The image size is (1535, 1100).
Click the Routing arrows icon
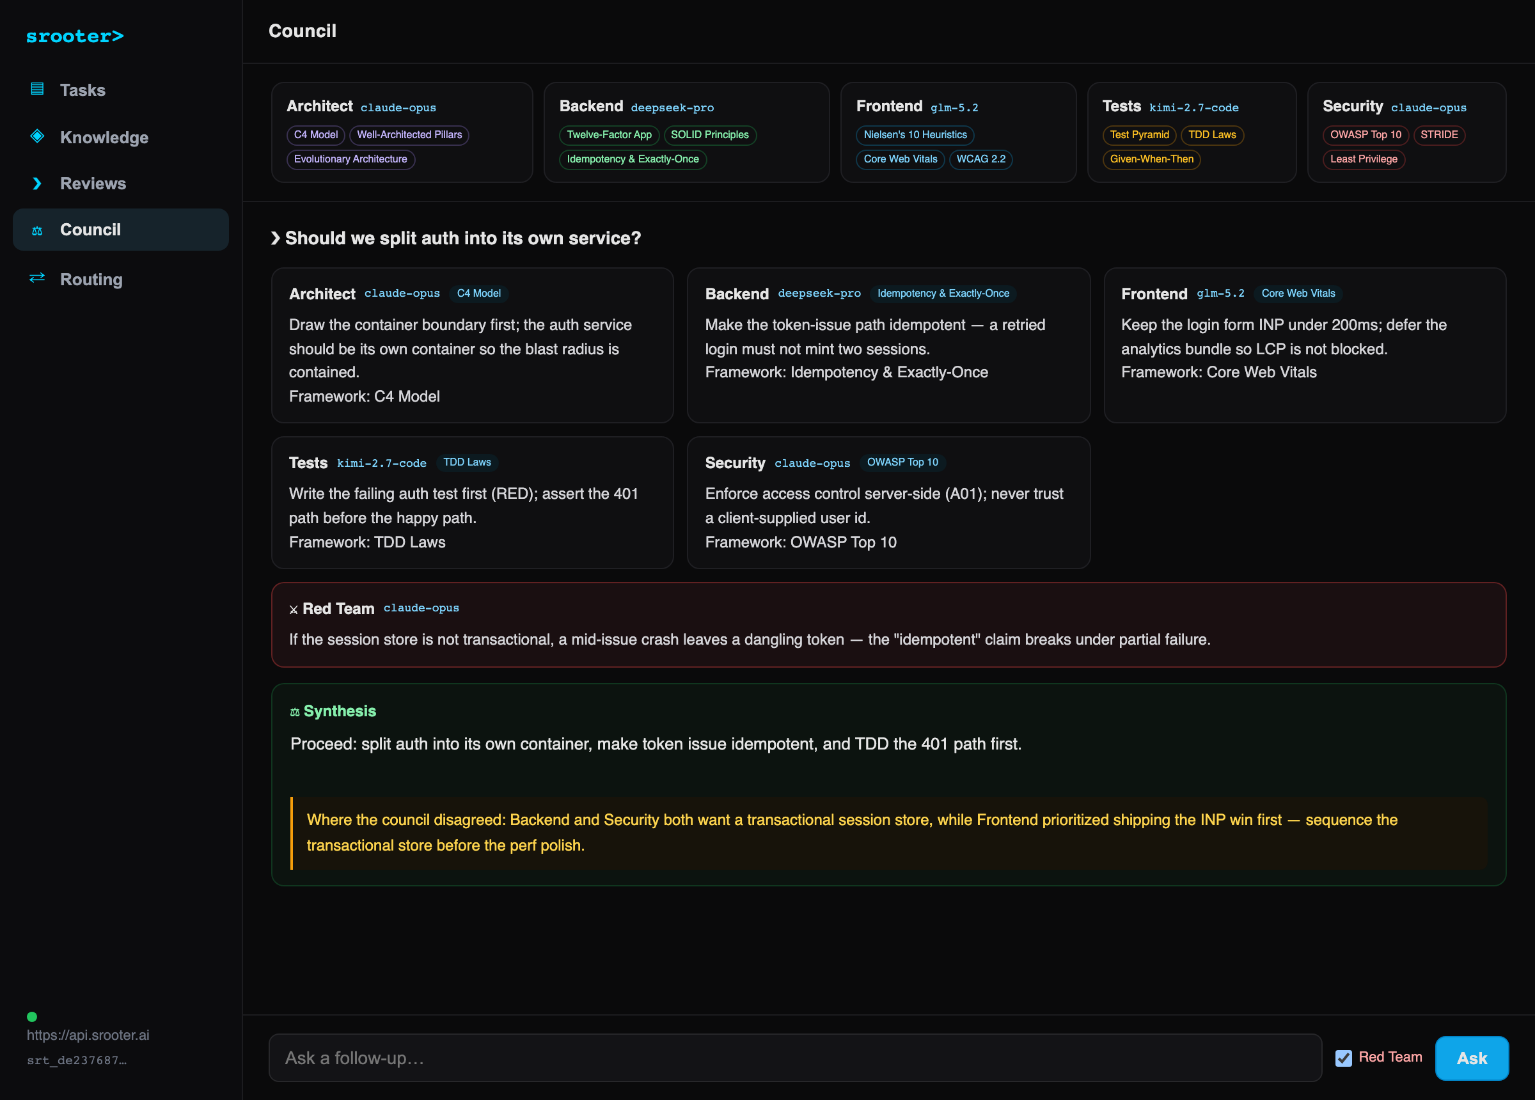coord(37,278)
